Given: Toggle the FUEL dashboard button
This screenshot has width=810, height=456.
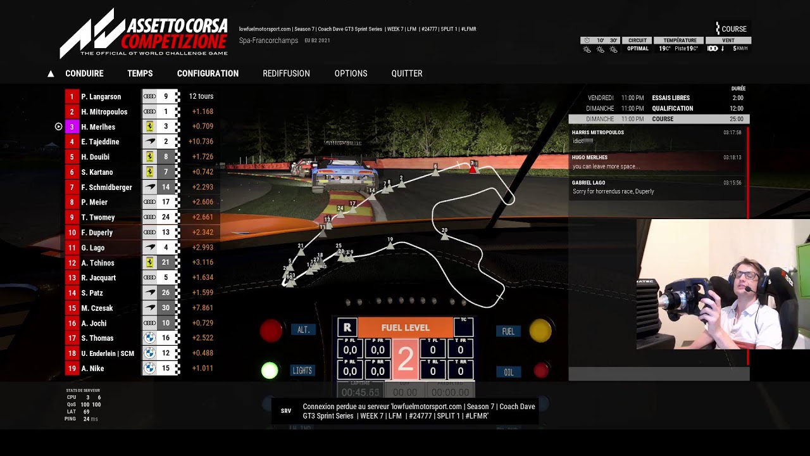Looking at the screenshot, I should [508, 331].
